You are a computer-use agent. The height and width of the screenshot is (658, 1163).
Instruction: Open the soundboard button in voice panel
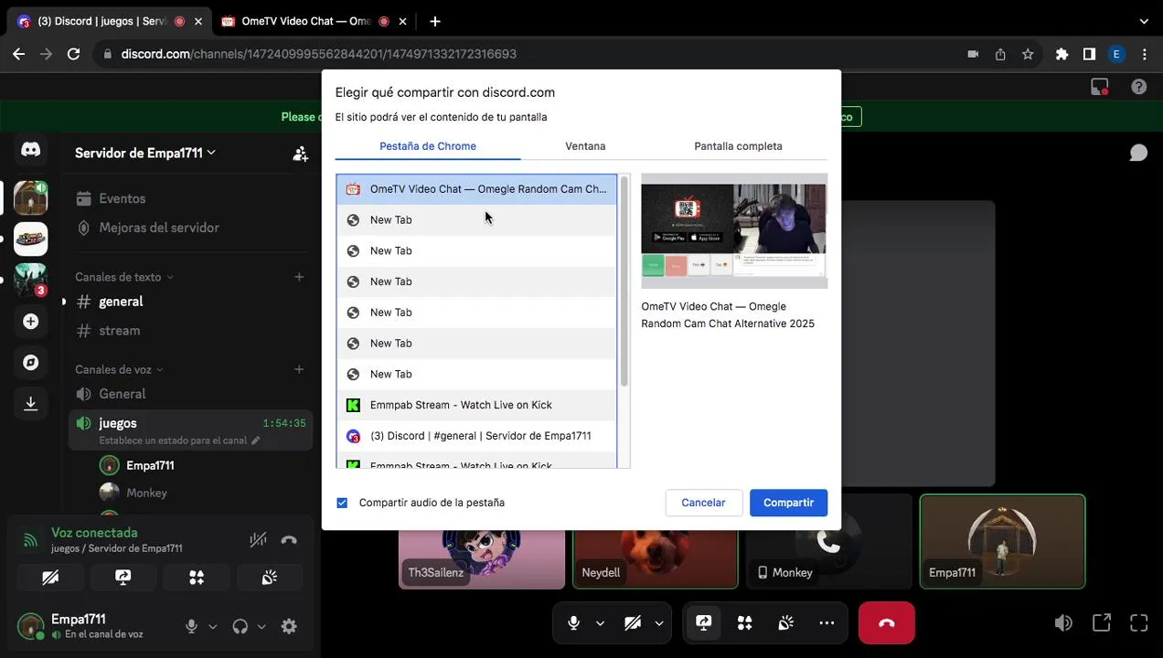[270, 578]
